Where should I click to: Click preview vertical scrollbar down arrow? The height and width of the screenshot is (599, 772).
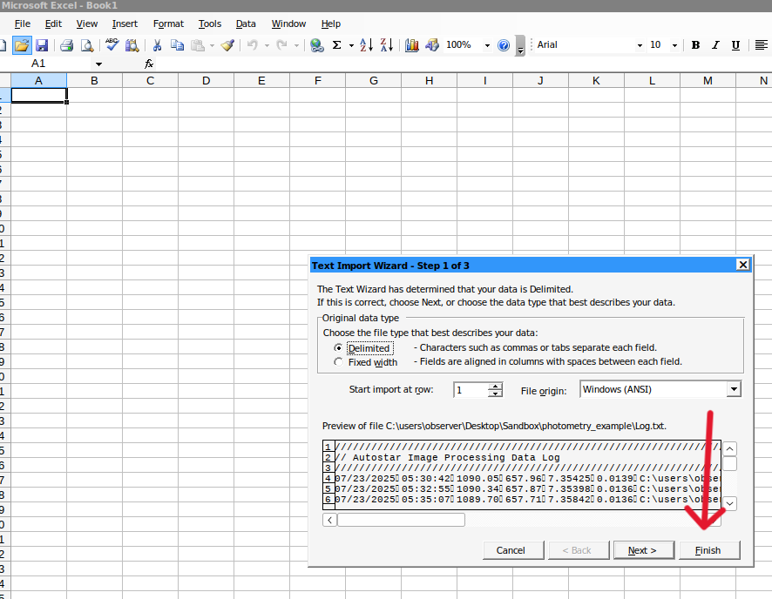(x=729, y=503)
